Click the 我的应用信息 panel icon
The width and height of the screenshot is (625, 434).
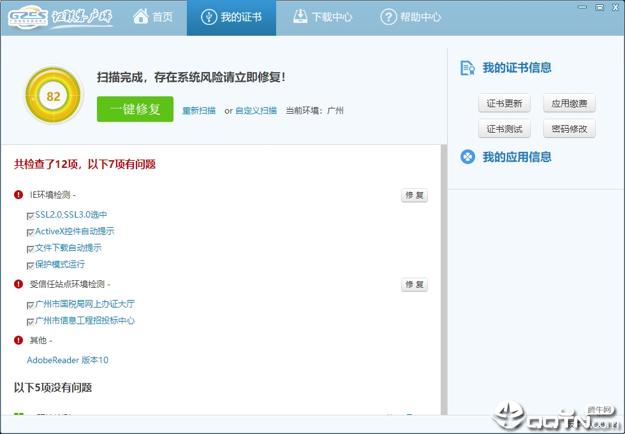tap(467, 157)
